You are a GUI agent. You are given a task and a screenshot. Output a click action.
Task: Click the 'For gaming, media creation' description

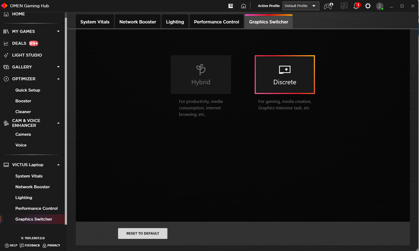tap(285, 105)
